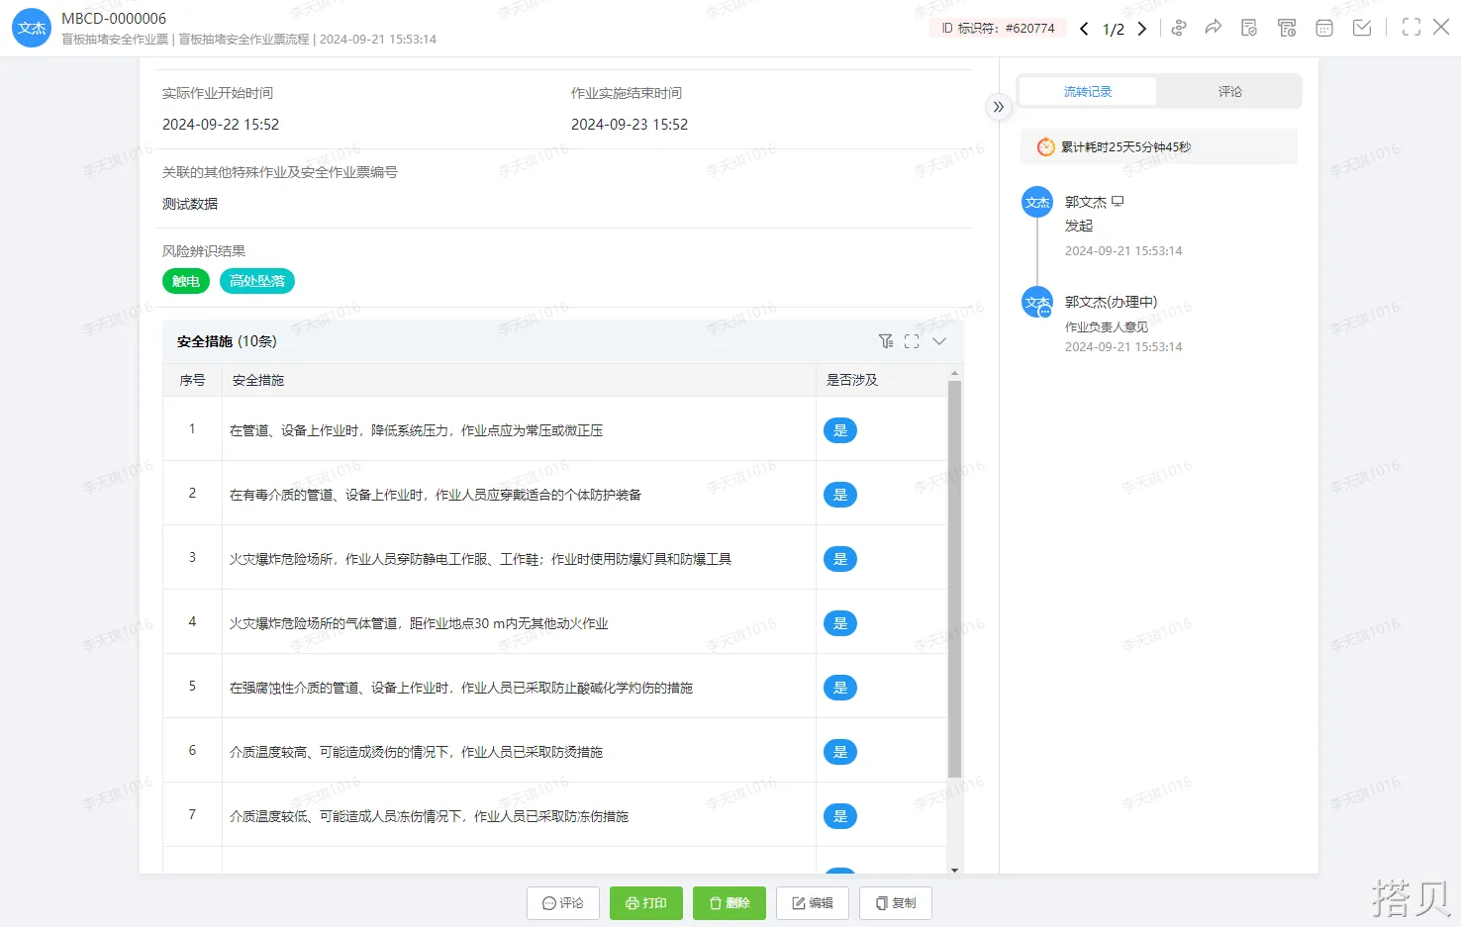Select the 流转记录 tab

coord(1087,91)
